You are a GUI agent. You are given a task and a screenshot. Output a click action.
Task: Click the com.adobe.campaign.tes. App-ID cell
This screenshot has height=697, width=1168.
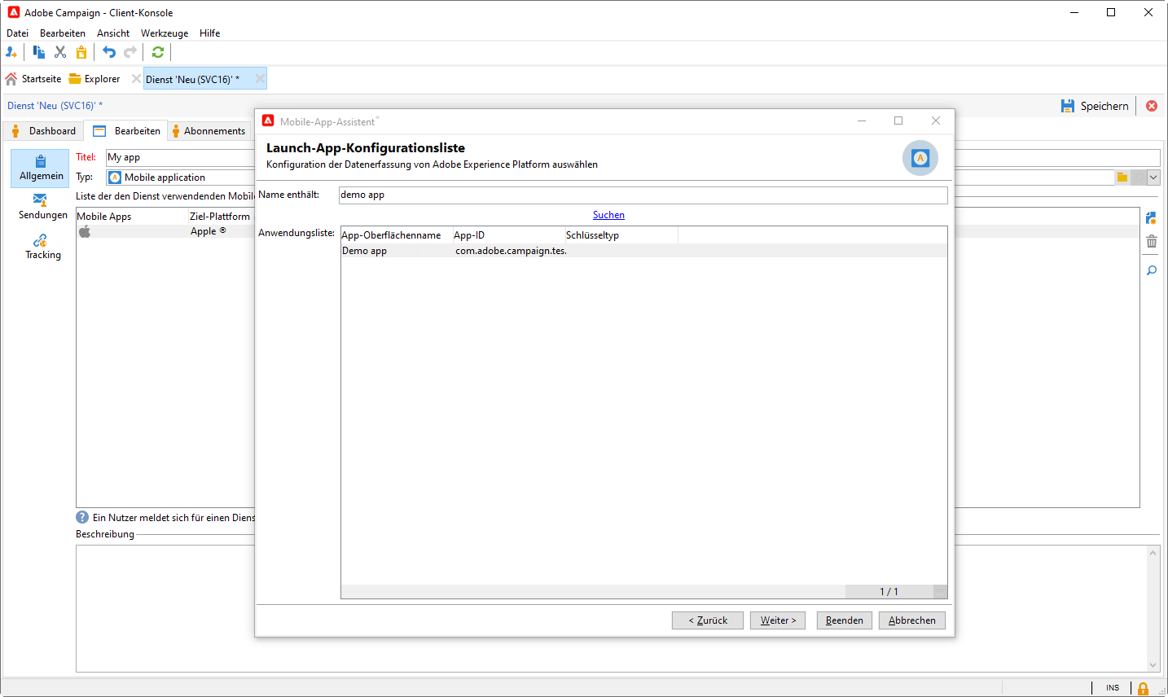coord(510,251)
